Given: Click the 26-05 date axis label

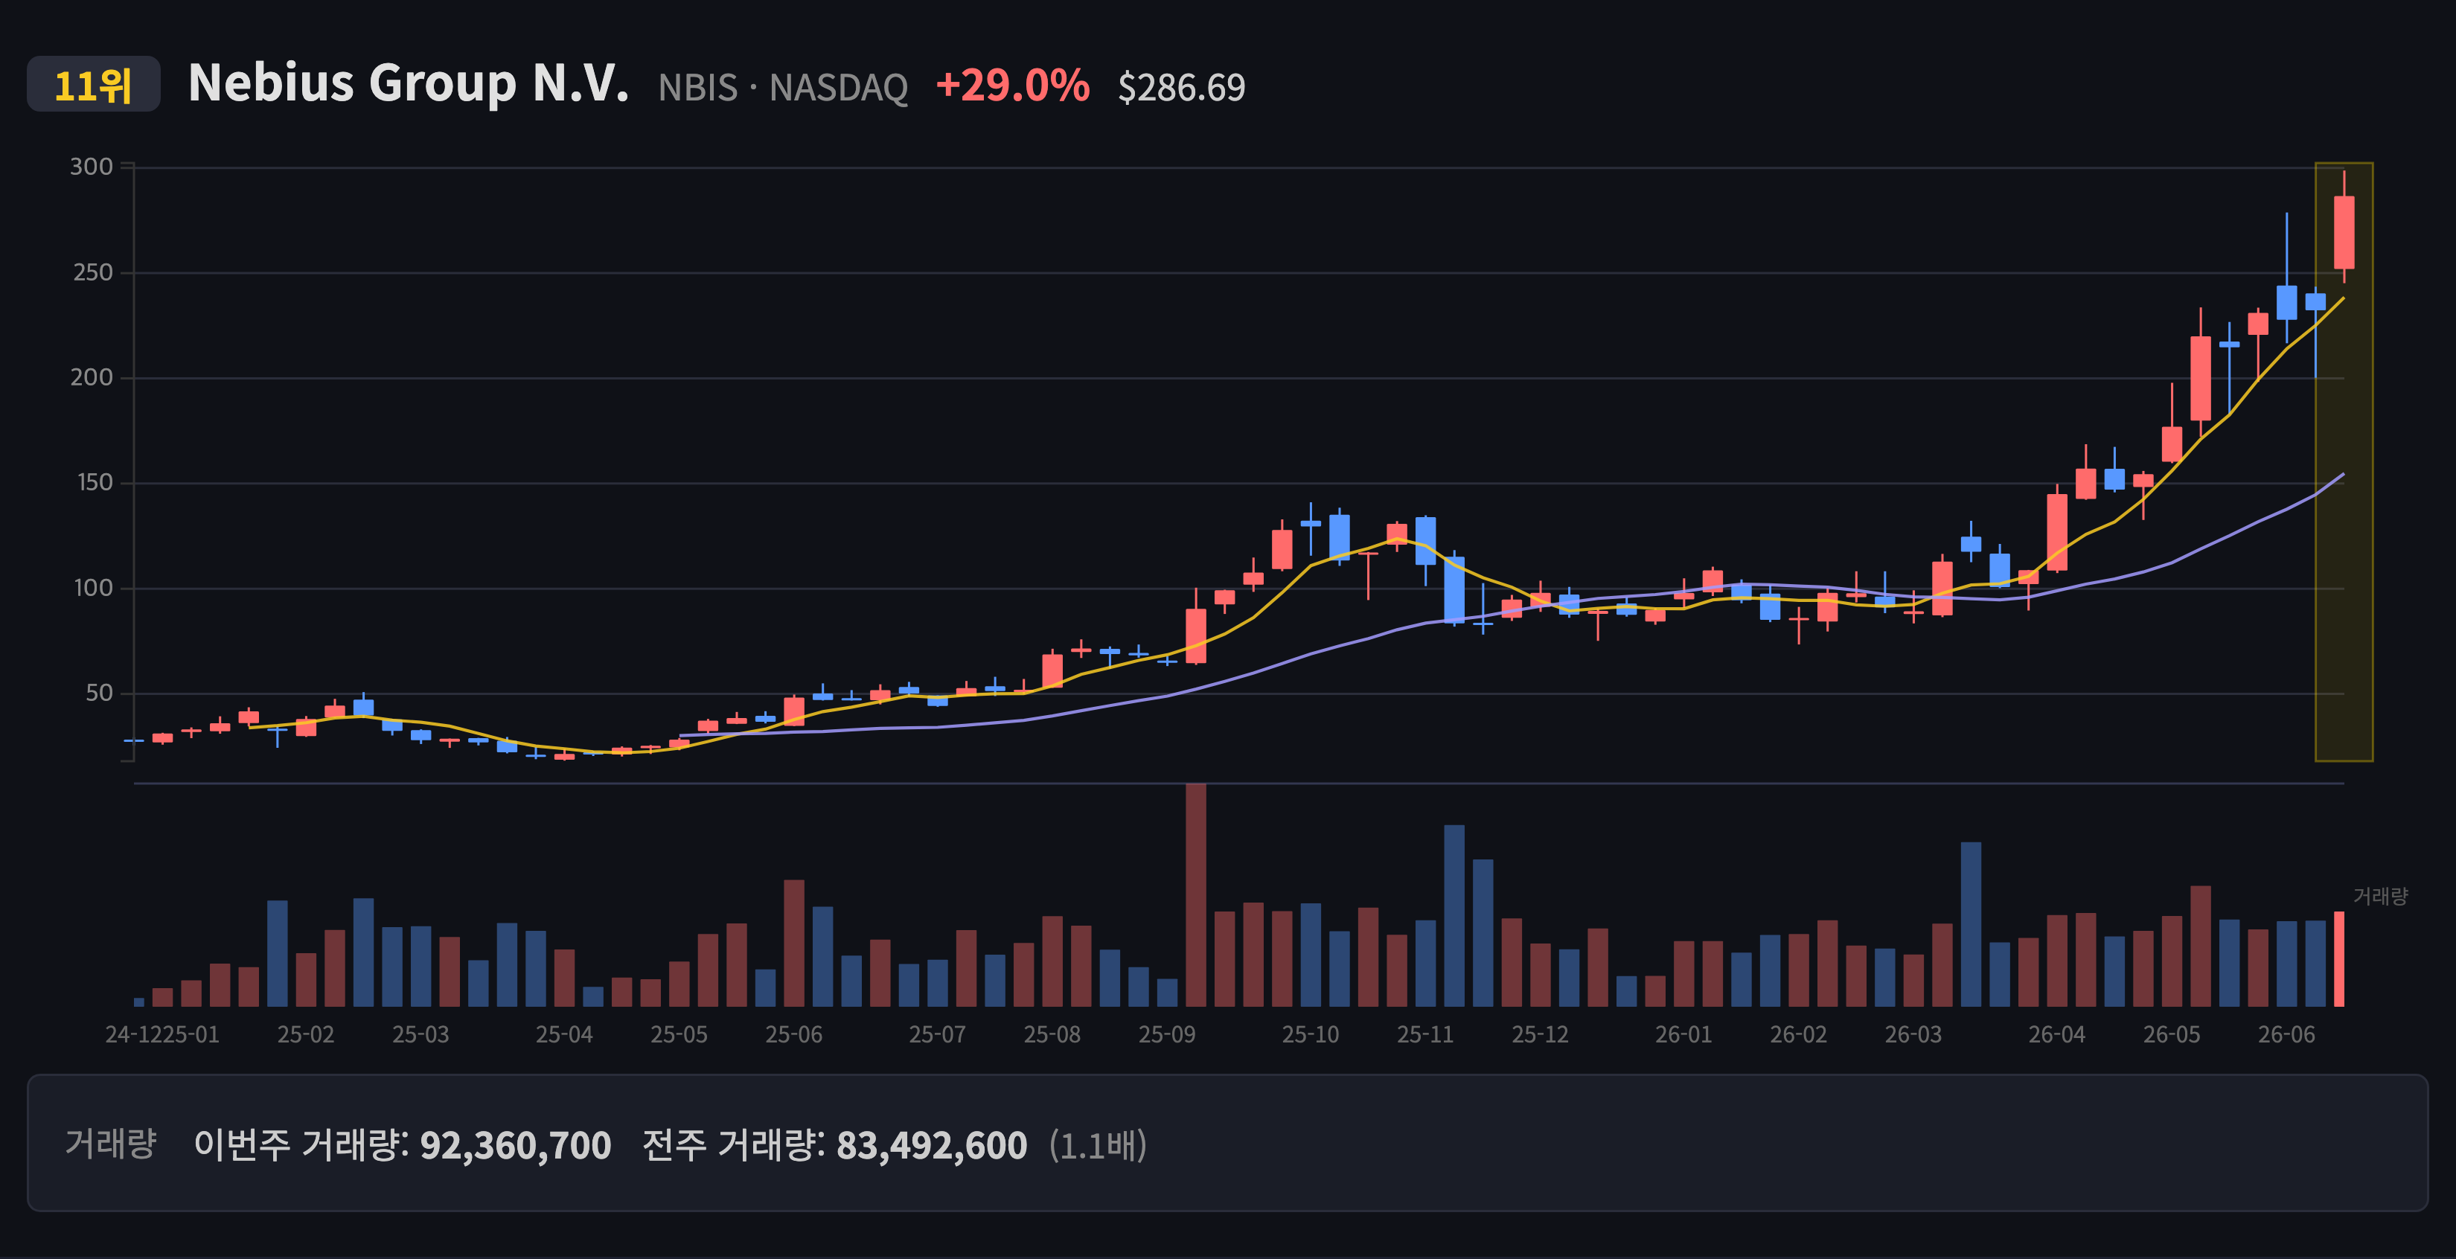Looking at the screenshot, I should [2172, 1034].
